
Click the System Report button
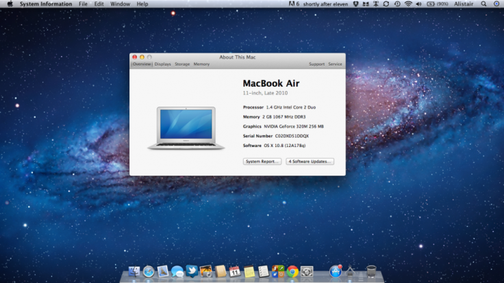(262, 161)
